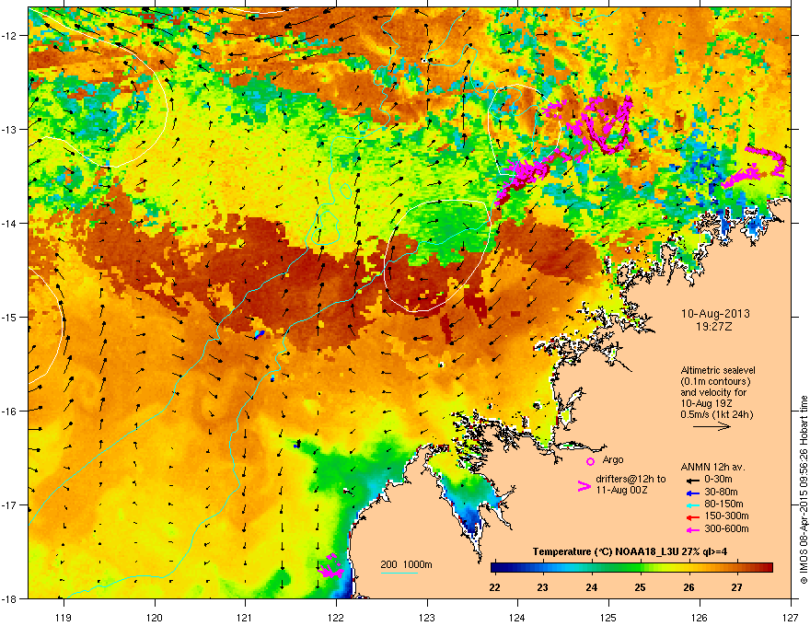Click the "Altimetric sealevel" label
Viewport: 810px width, 626px height.
coord(718,370)
